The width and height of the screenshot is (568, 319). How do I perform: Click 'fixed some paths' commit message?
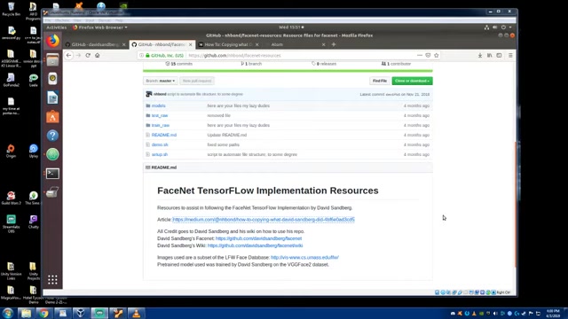coord(223,144)
